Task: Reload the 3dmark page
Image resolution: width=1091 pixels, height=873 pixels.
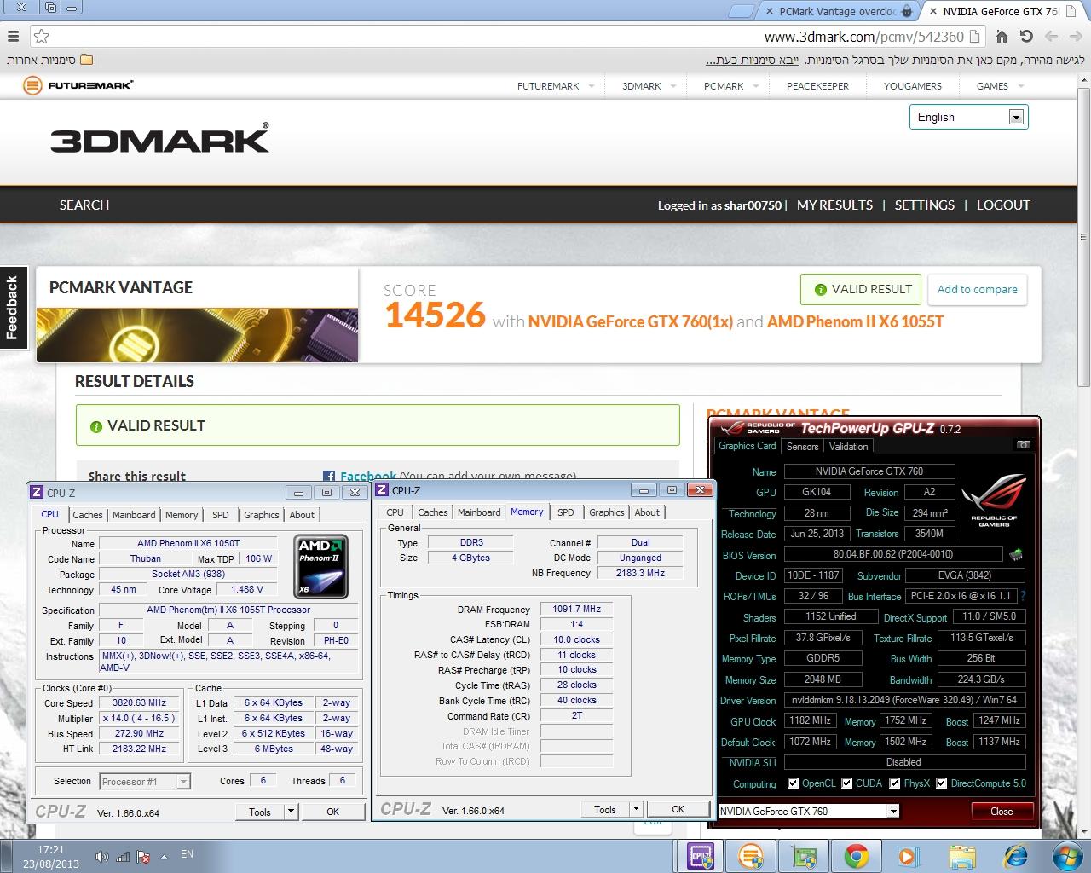Action: [1026, 37]
